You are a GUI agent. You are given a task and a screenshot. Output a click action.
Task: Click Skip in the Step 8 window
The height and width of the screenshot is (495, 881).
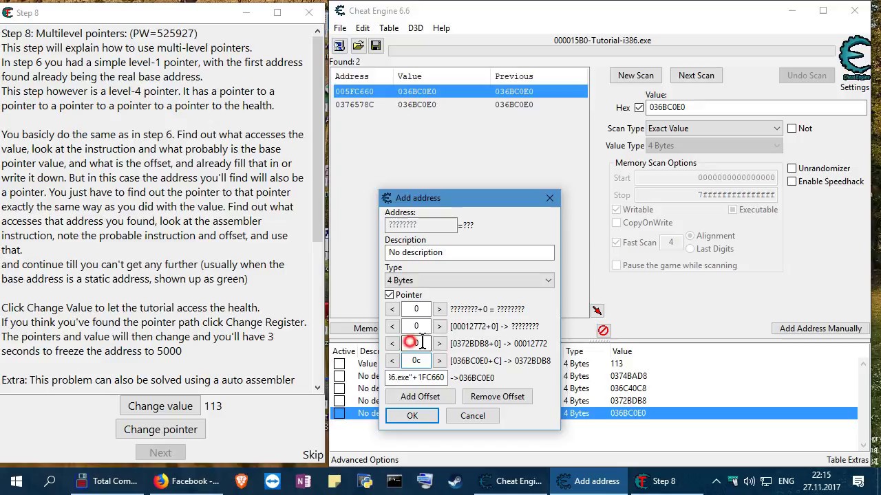[313, 455]
